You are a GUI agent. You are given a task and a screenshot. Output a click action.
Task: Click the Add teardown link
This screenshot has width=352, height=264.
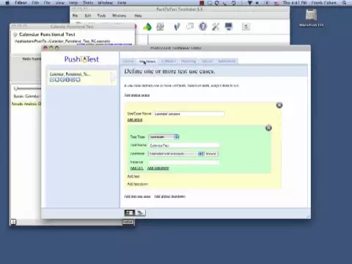[x=138, y=184]
